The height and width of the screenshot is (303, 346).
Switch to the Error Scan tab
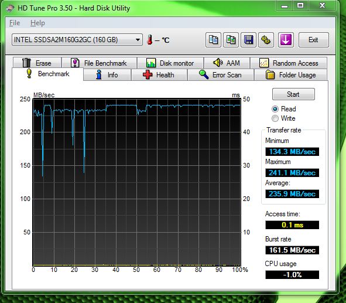pos(221,74)
